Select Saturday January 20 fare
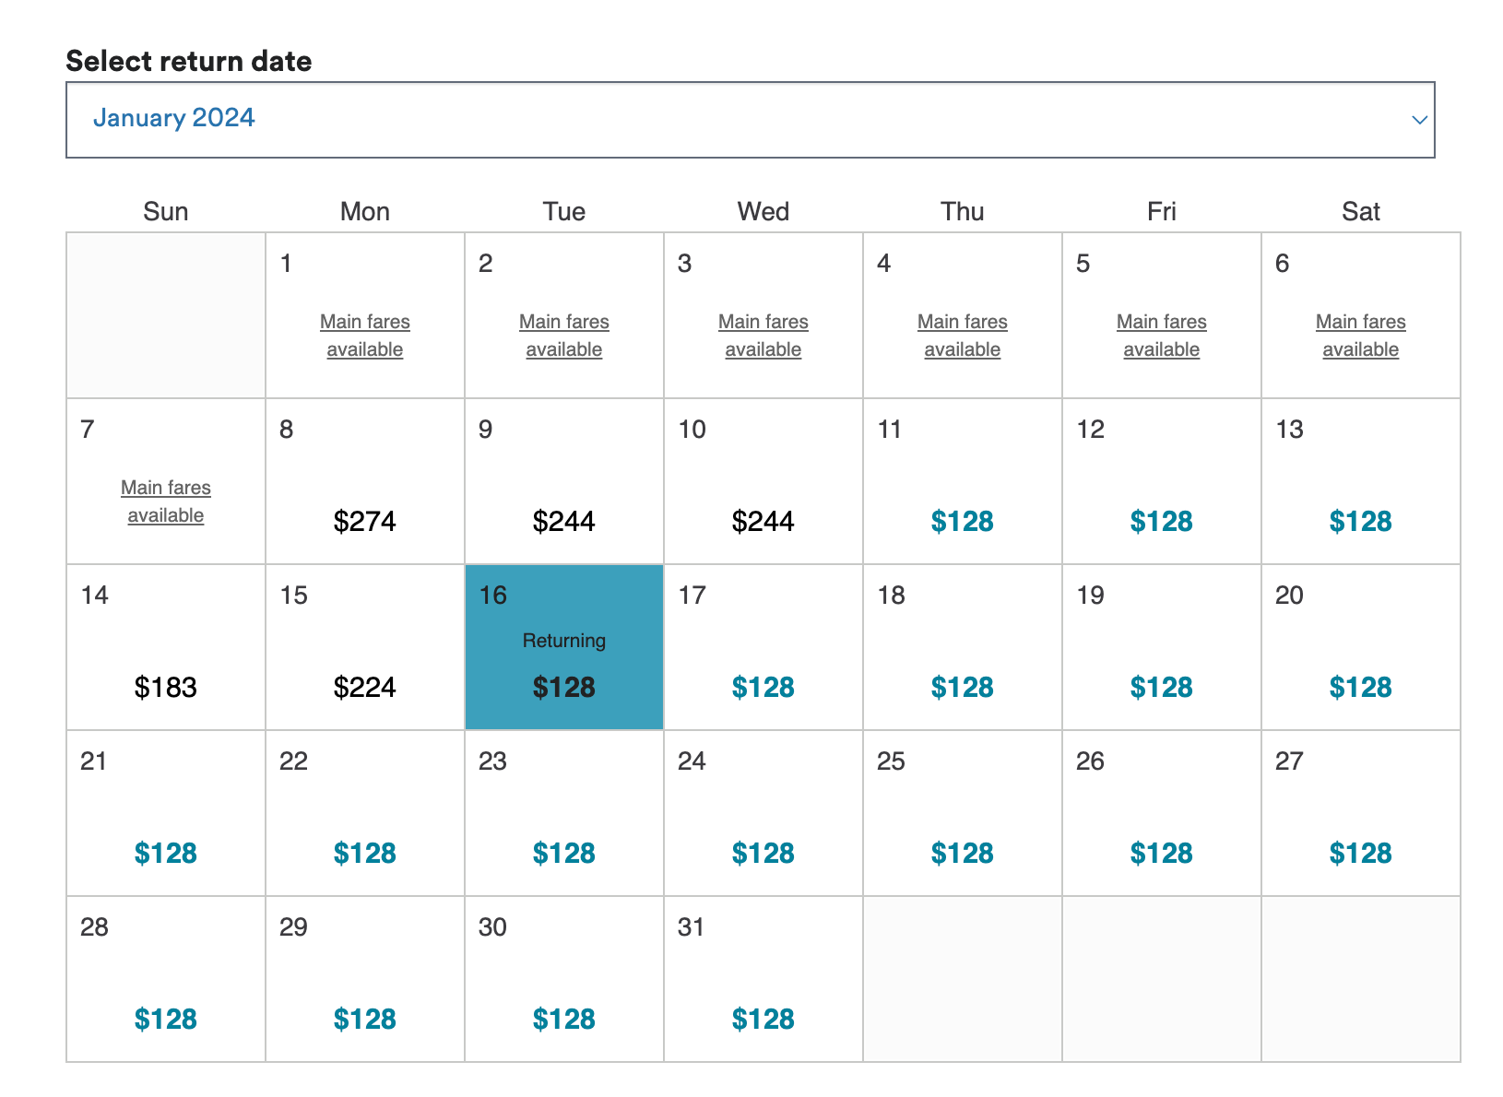Screen dimensions: 1503x1097 (1360, 687)
